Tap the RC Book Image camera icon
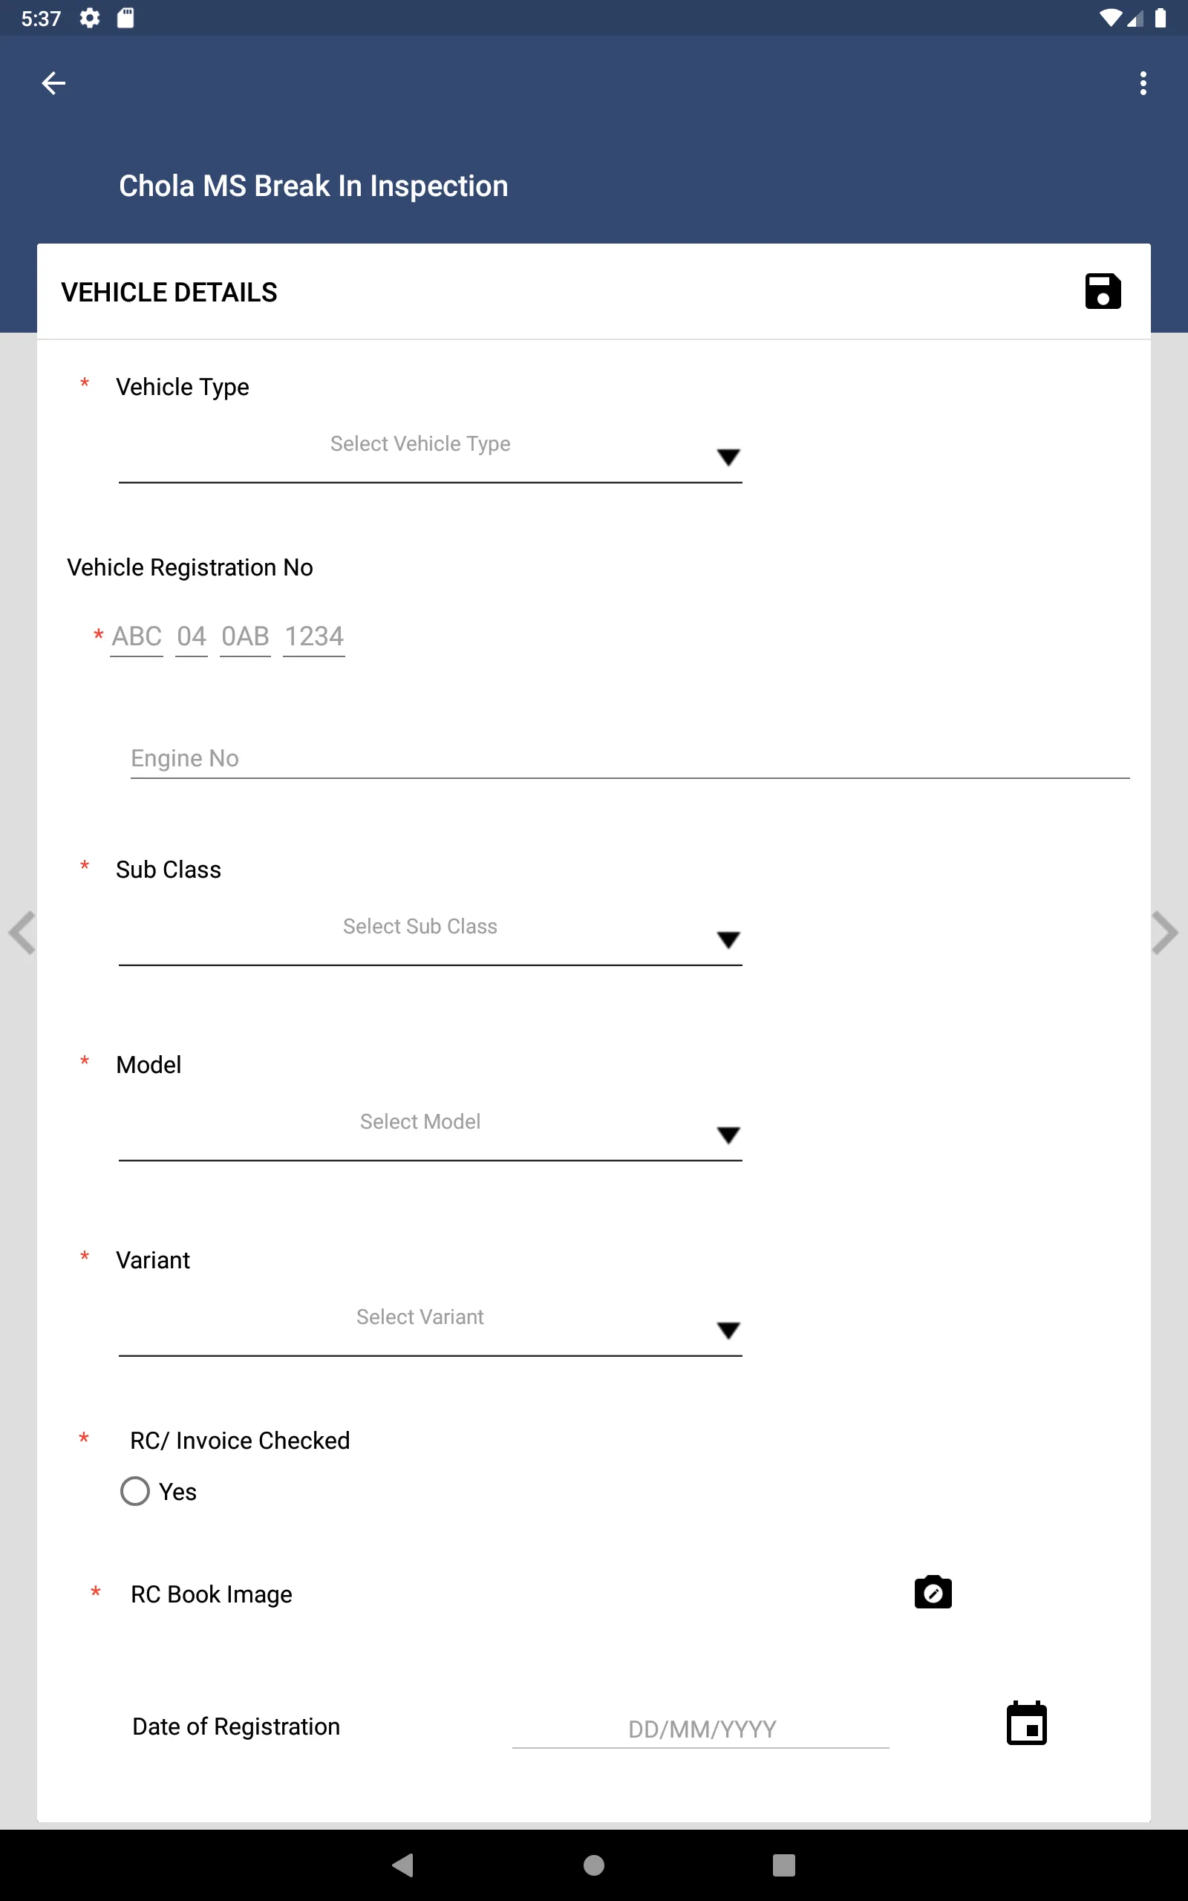The width and height of the screenshot is (1188, 1901). tap(933, 1592)
